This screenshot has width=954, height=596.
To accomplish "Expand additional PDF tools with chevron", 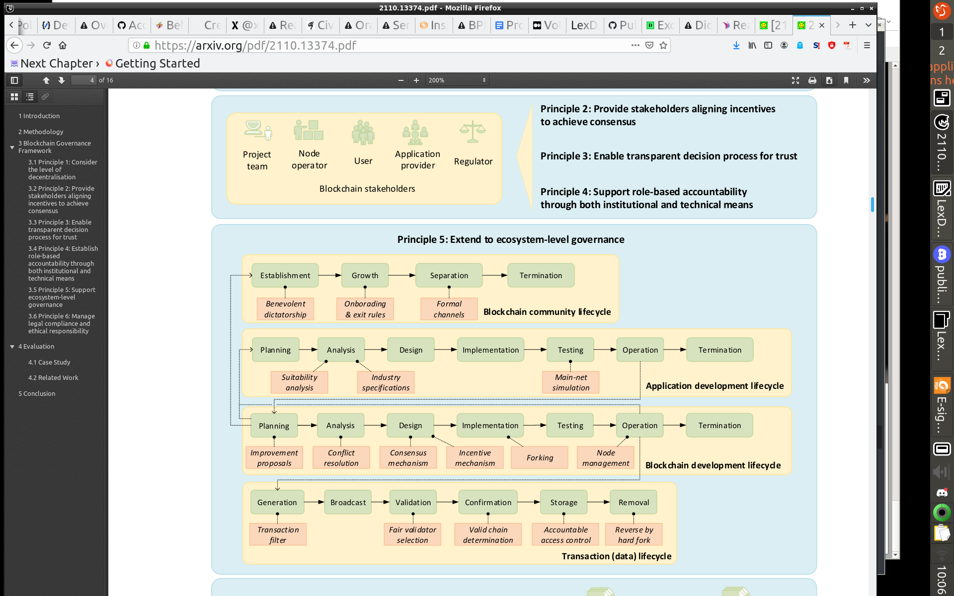I will [x=866, y=80].
